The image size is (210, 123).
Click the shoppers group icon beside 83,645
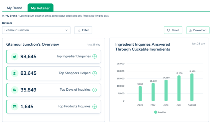tap(15, 73)
